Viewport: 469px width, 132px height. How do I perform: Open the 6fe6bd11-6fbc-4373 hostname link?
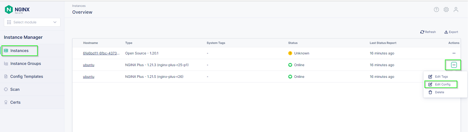101,53
